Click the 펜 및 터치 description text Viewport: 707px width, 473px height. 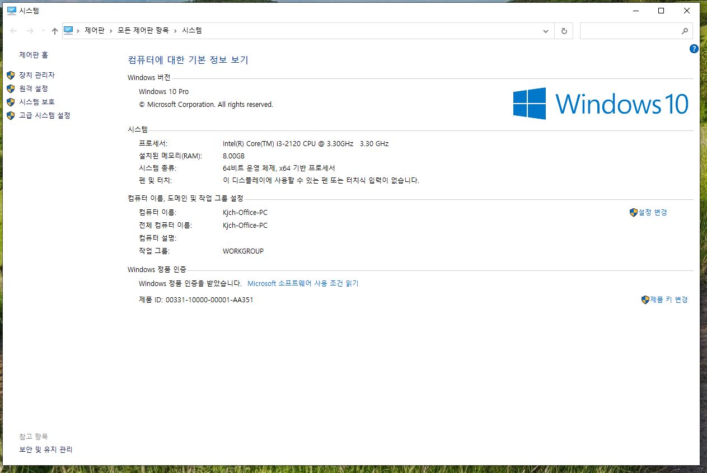(x=321, y=181)
